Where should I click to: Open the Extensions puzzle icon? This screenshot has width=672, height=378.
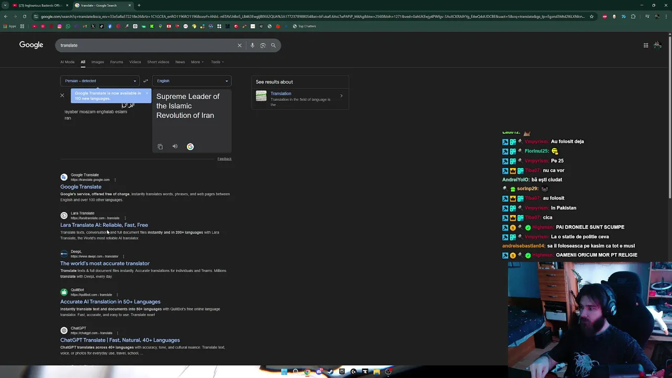(x=633, y=16)
